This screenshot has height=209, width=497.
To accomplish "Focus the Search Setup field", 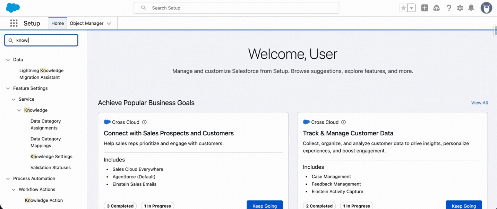I will [x=237, y=8].
